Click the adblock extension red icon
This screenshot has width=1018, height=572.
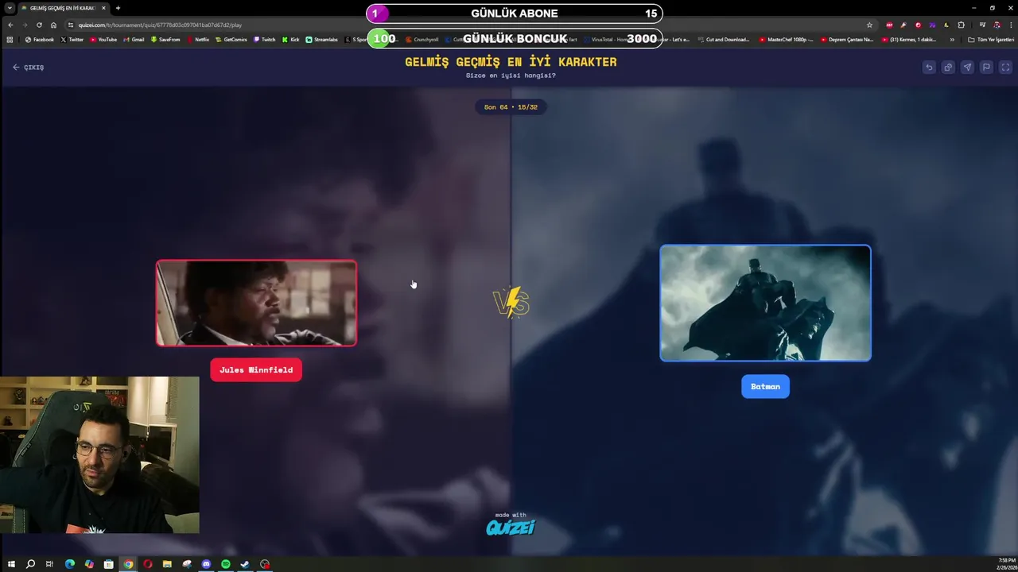889,25
